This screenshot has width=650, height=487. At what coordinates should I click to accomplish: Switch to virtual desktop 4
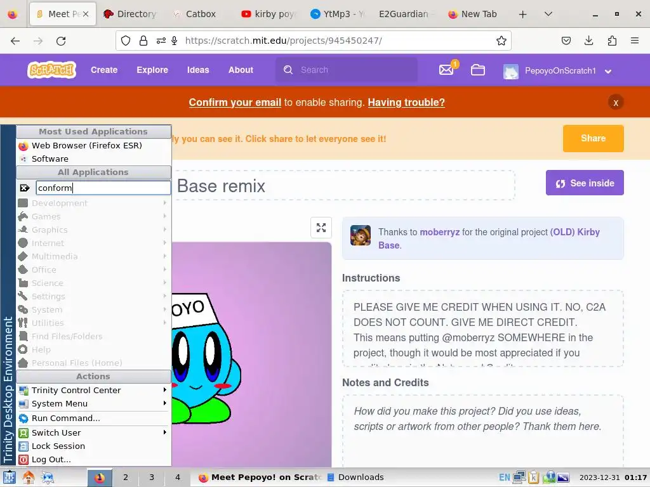click(178, 477)
